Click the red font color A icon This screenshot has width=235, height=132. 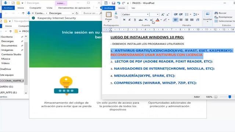coord(158,20)
